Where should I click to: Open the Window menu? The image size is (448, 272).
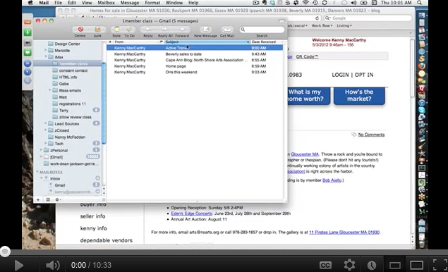(x=174, y=3)
